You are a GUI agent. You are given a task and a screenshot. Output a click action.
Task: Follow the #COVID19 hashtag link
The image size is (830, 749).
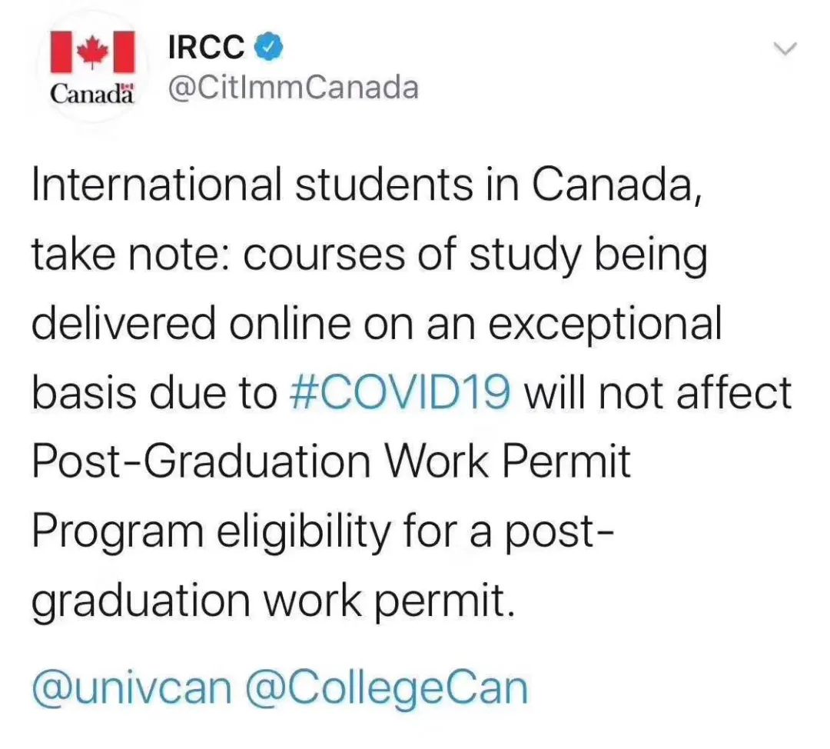400,392
